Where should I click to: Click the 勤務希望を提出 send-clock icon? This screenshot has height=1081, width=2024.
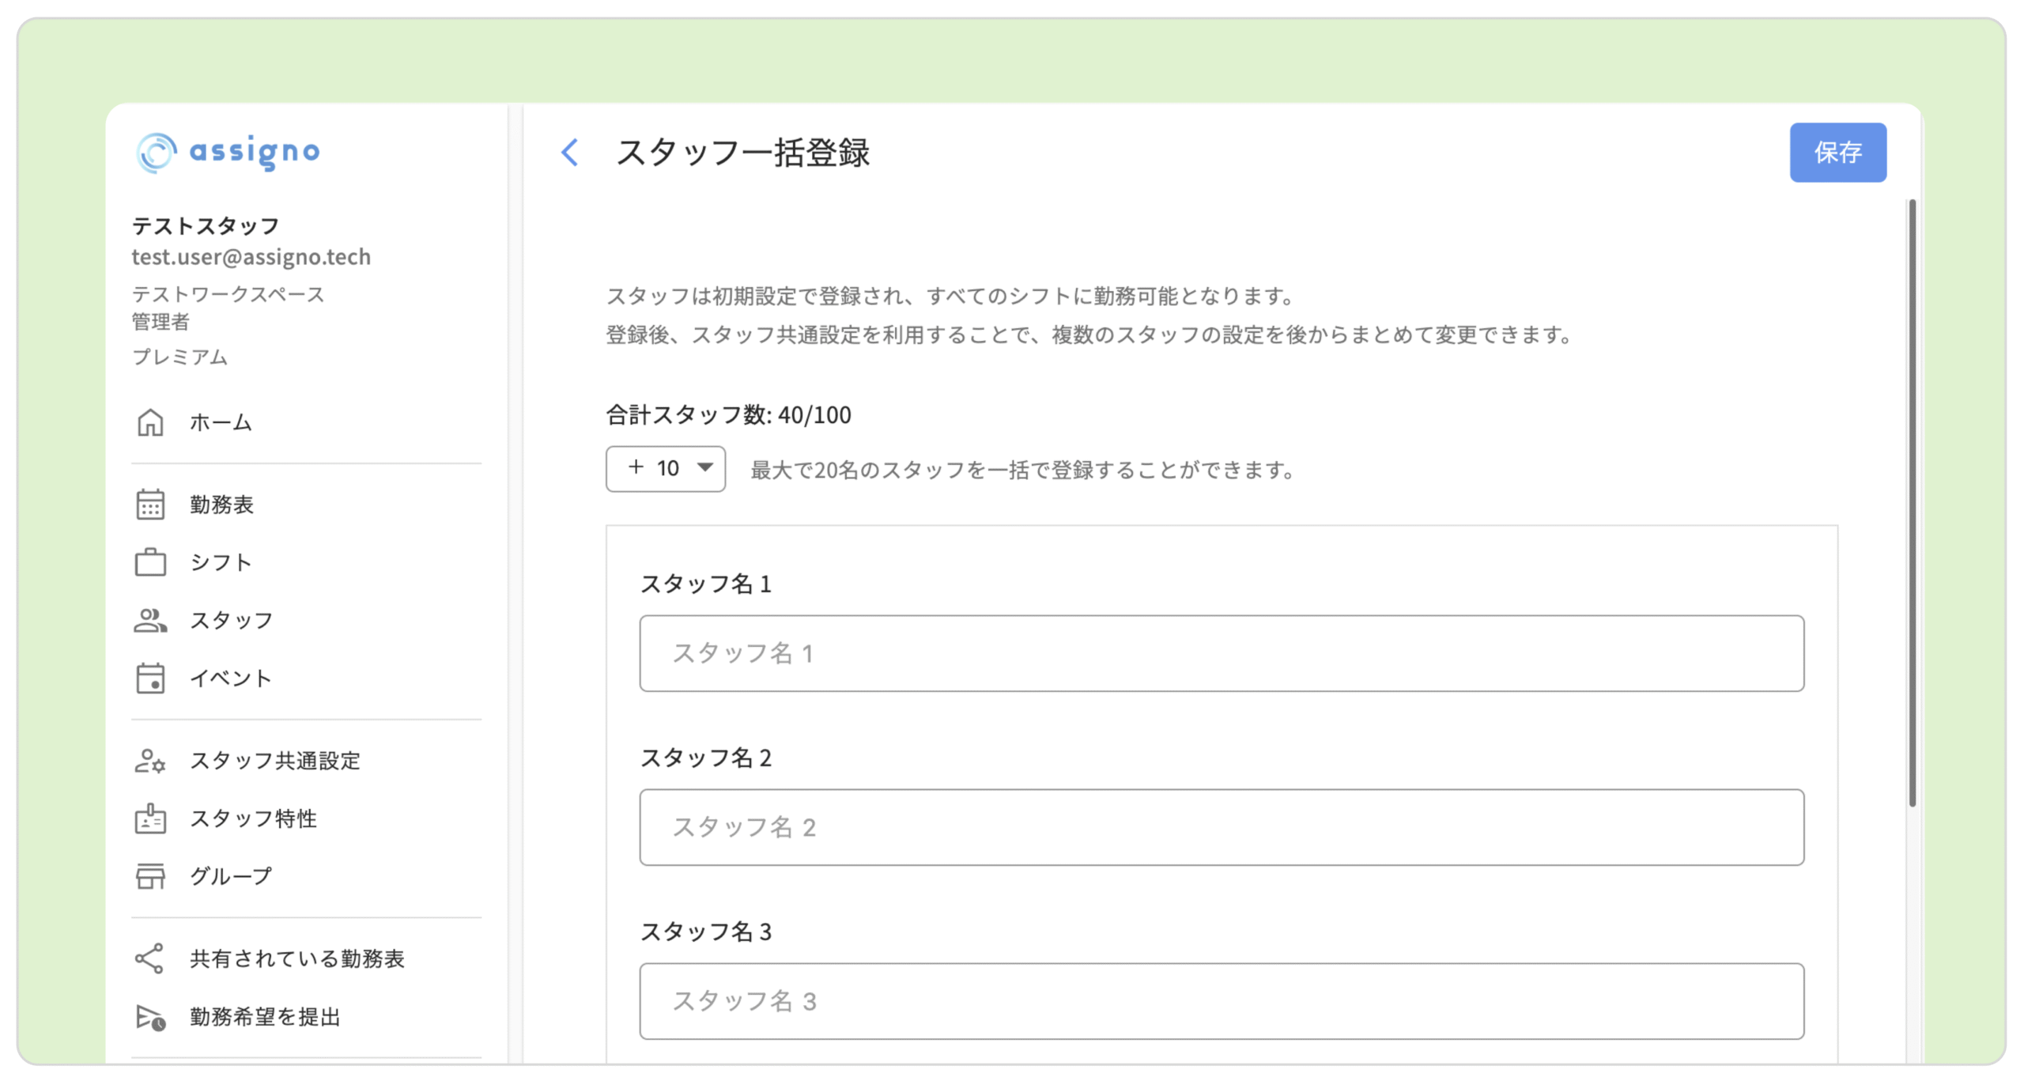point(150,1017)
